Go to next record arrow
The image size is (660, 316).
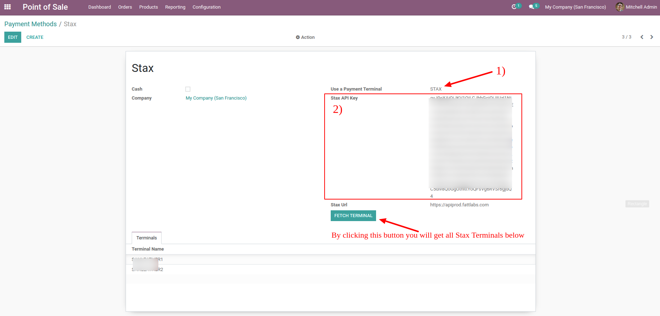pos(651,37)
